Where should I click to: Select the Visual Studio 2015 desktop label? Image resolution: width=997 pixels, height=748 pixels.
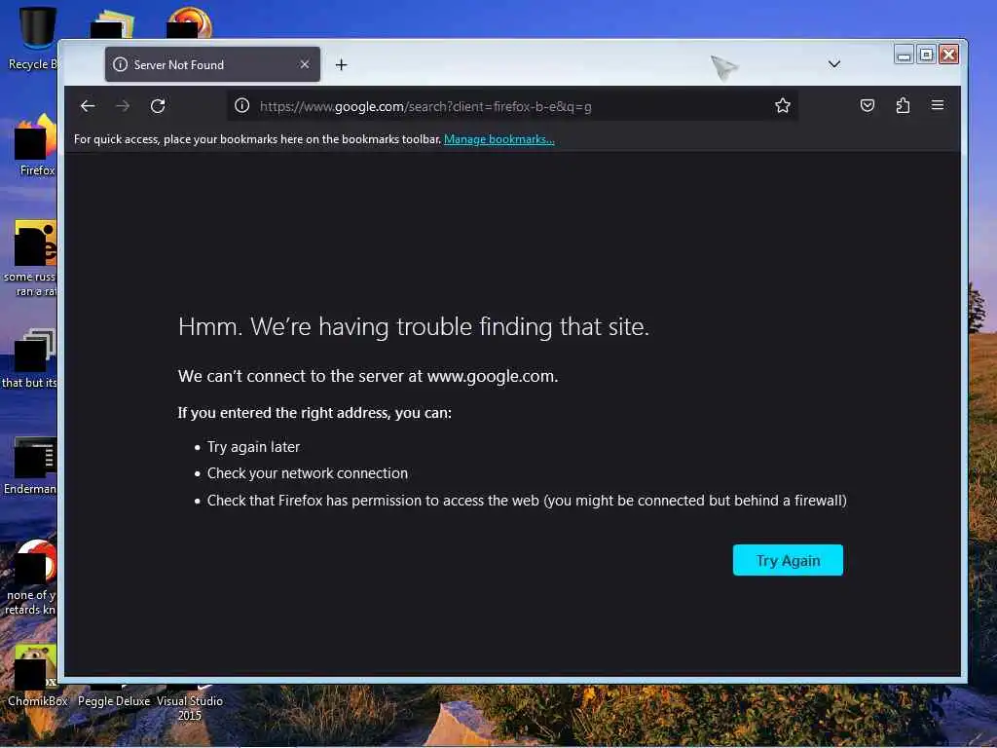tap(190, 708)
